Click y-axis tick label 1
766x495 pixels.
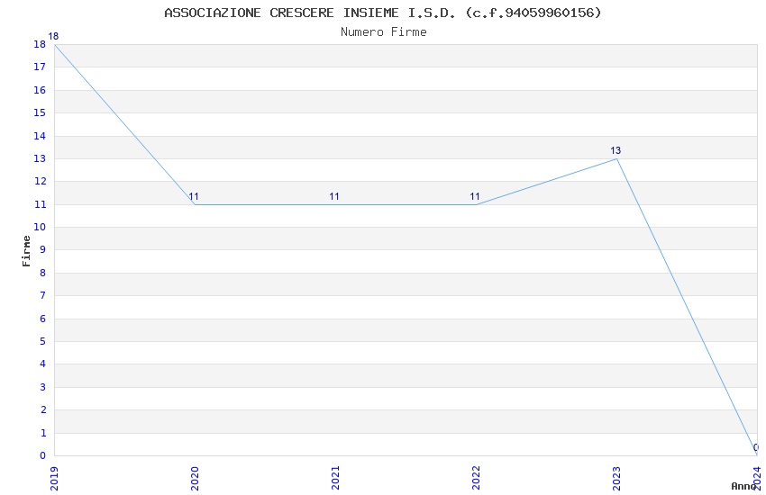(x=42, y=433)
